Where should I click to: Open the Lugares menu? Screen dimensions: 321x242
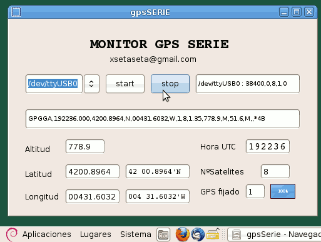pos(95,234)
